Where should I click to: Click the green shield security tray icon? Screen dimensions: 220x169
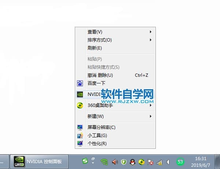(x=124, y=162)
